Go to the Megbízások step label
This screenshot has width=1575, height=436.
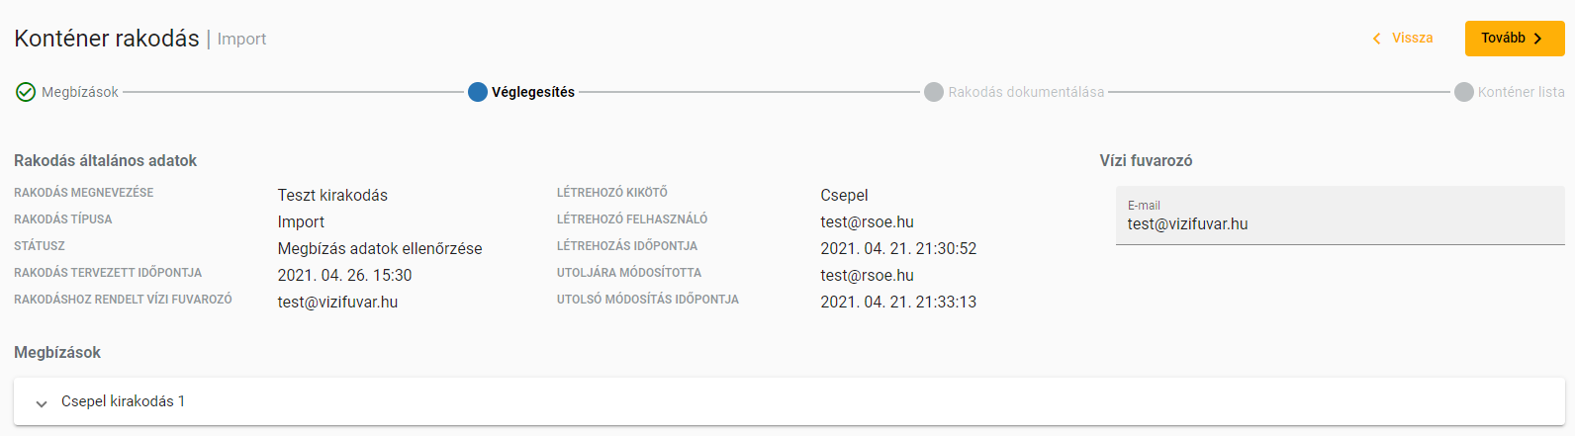(x=80, y=92)
